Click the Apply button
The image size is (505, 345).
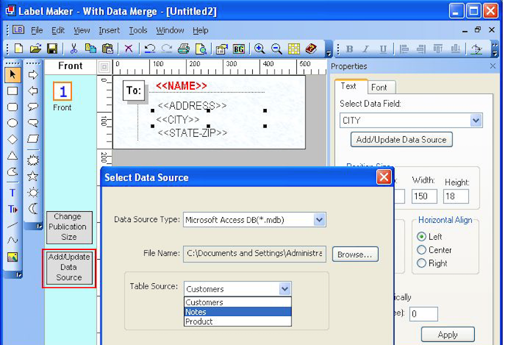448,334
